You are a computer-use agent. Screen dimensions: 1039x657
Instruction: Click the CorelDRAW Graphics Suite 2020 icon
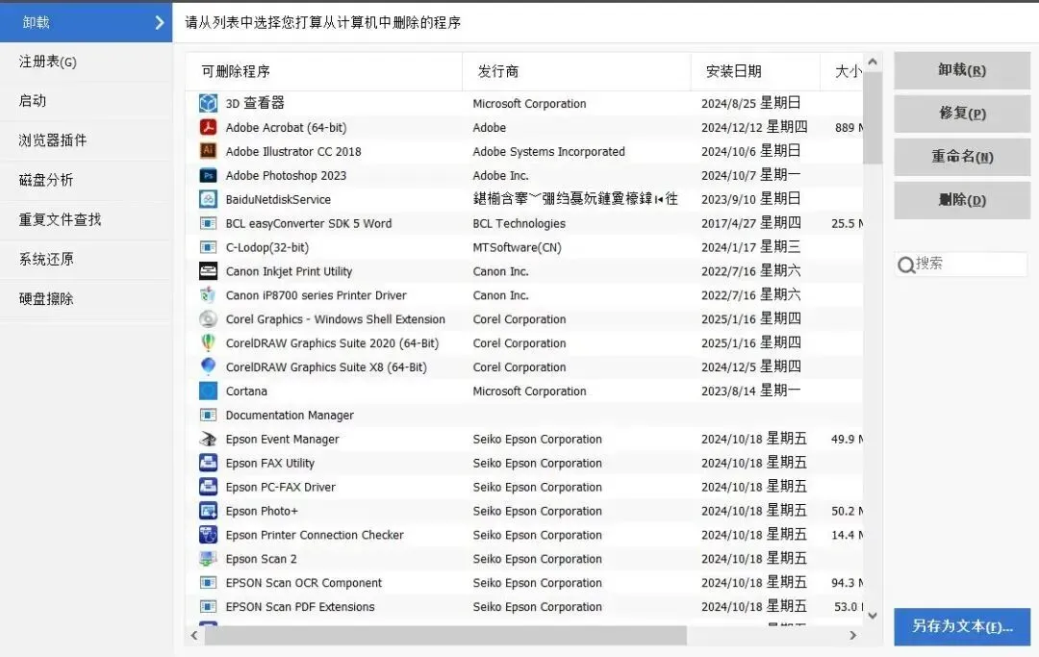click(208, 343)
